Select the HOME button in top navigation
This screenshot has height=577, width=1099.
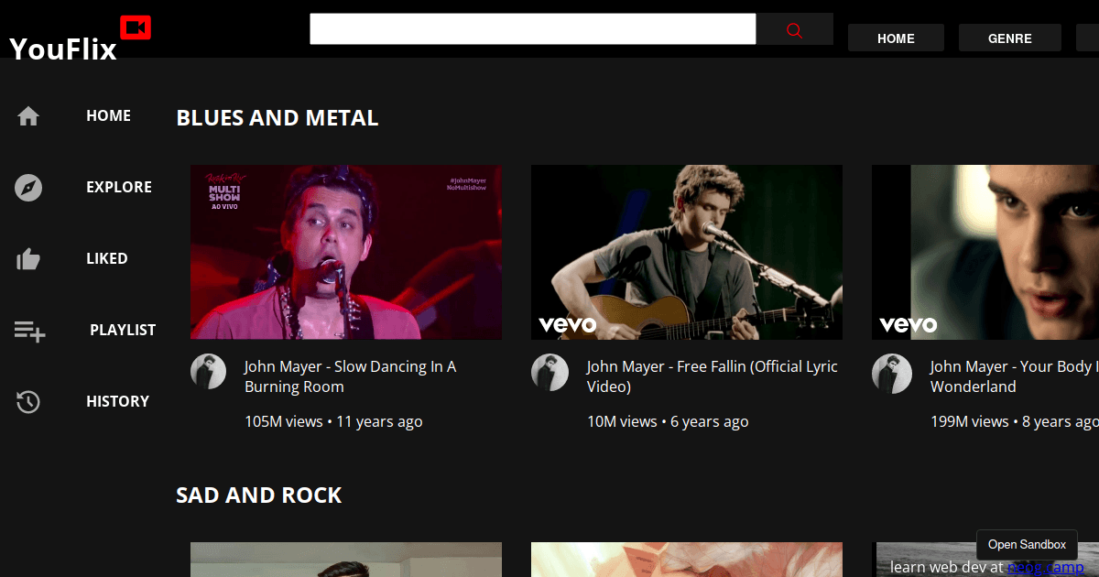click(x=896, y=38)
